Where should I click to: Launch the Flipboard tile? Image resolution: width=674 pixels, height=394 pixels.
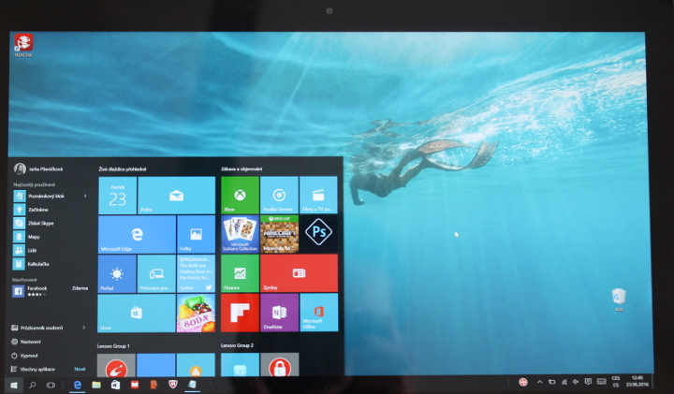(x=240, y=313)
